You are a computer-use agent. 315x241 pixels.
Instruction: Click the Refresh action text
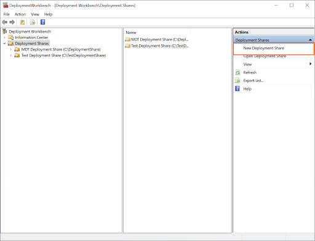250,73
